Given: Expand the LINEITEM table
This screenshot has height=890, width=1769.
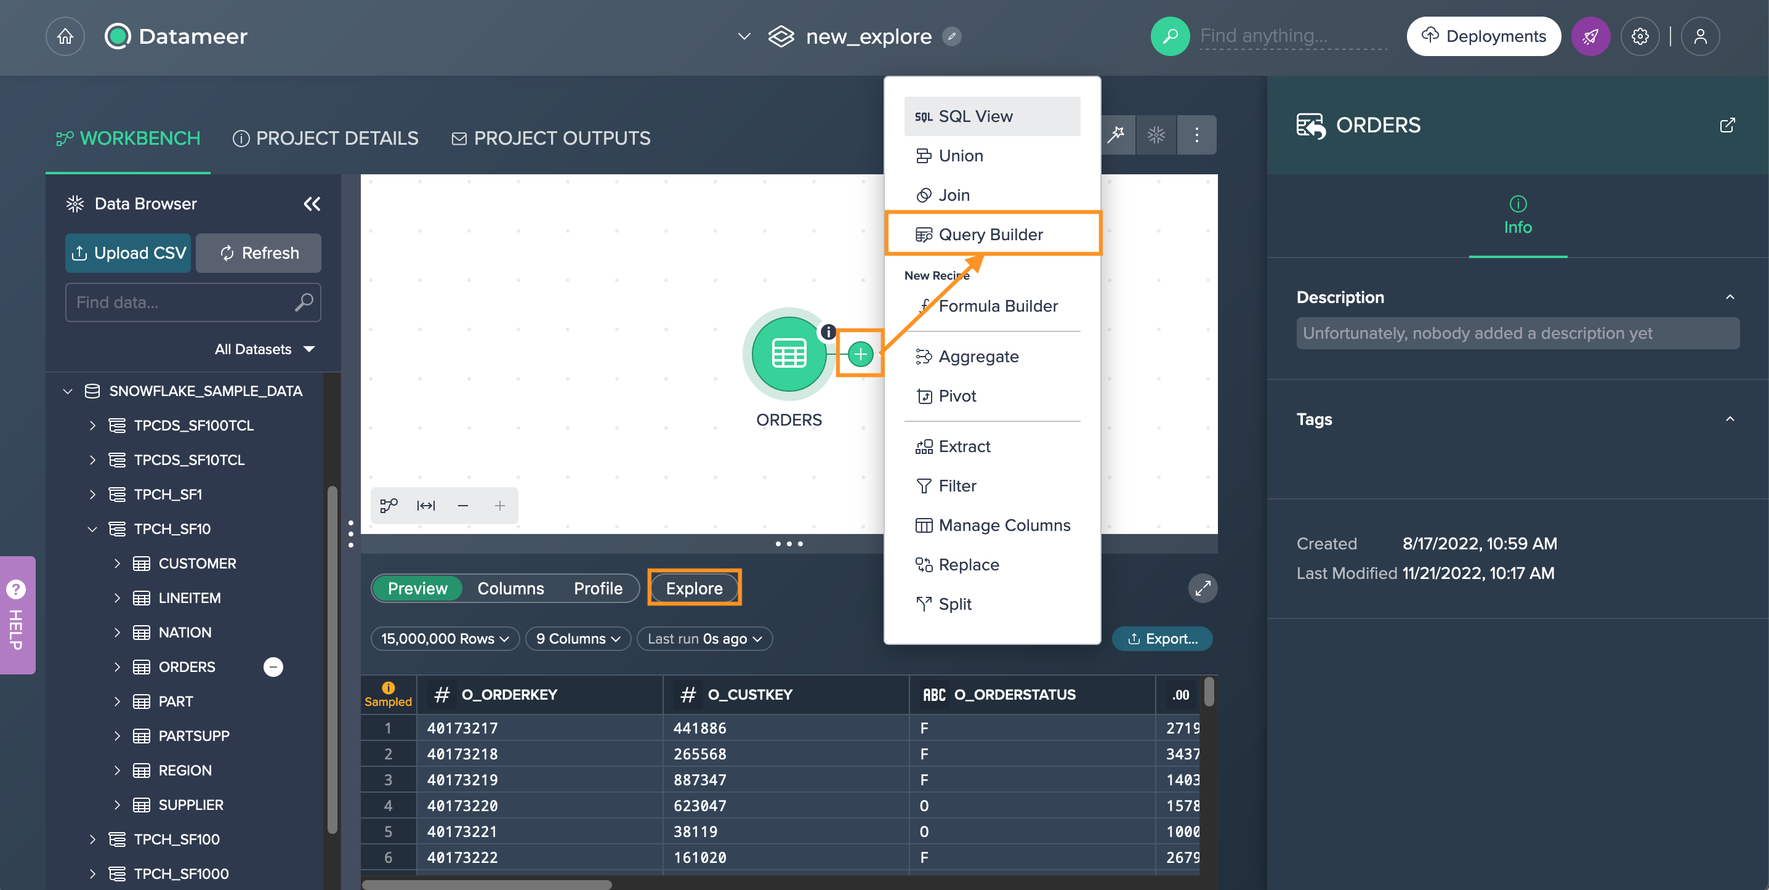Looking at the screenshot, I should click(117, 597).
